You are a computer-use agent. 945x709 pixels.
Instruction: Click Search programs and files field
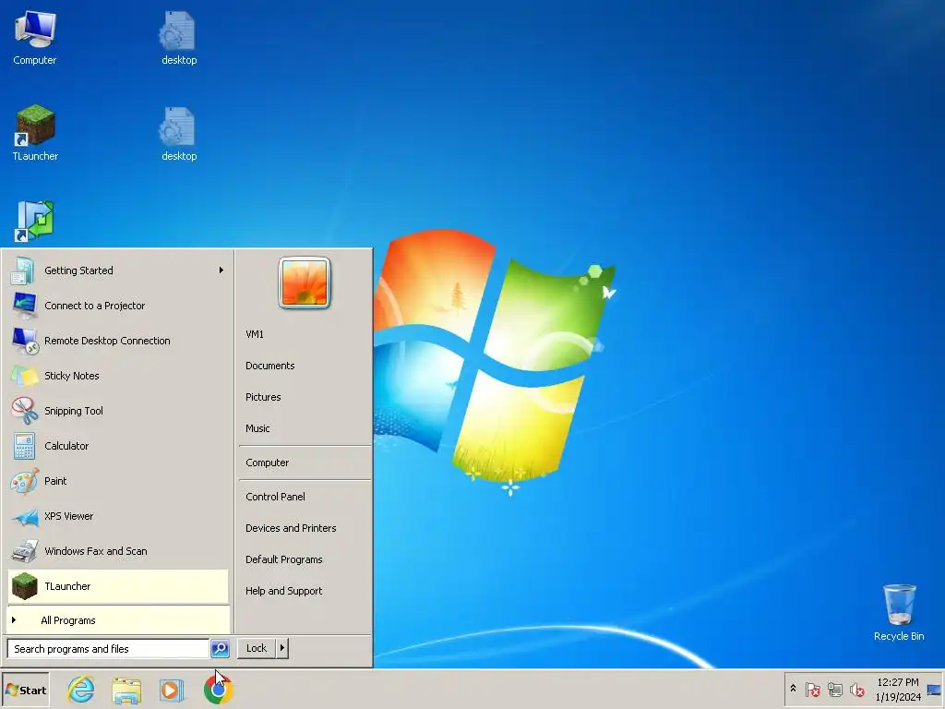[x=108, y=649]
